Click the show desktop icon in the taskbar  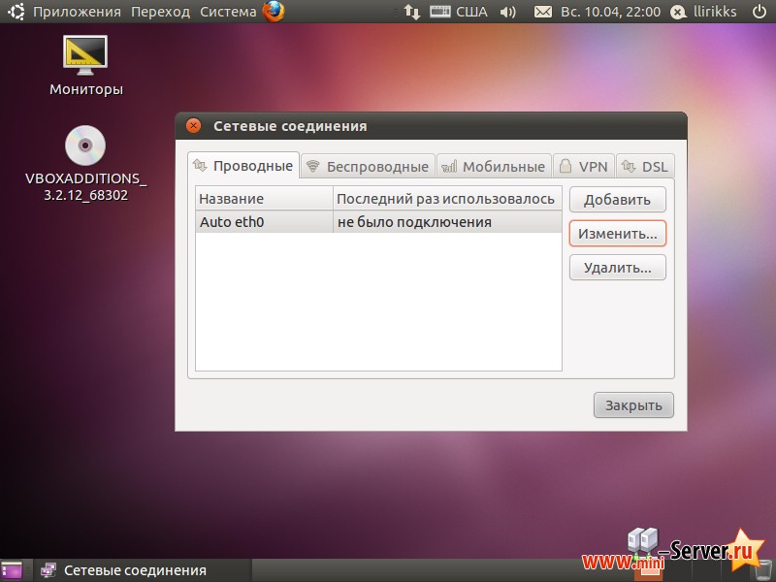(x=12, y=570)
